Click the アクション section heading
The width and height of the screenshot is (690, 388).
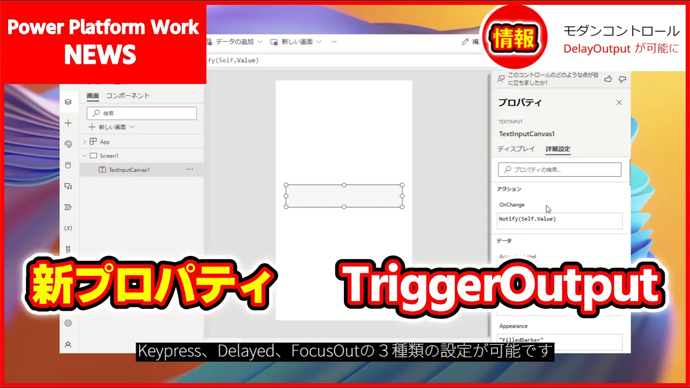click(x=509, y=189)
